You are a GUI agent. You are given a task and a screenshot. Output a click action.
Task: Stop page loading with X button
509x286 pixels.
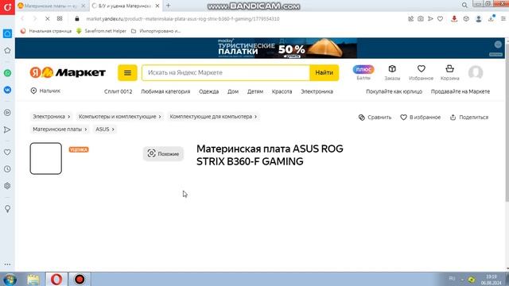click(x=48, y=19)
